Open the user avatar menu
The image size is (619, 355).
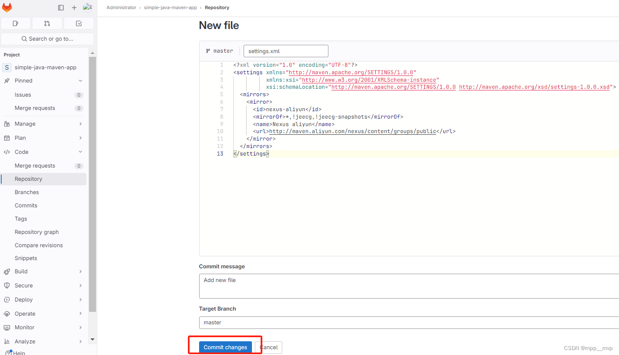87,7
